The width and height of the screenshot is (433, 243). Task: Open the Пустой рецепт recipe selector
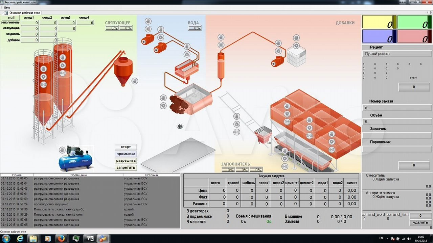pos(397,54)
